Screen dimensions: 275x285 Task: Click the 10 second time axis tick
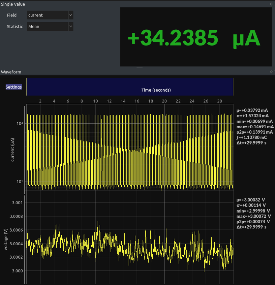[x=95, y=101]
